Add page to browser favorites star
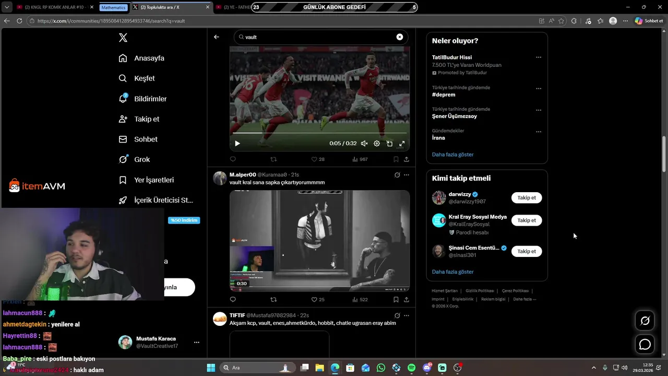The height and width of the screenshot is (376, 668). (x=562, y=21)
